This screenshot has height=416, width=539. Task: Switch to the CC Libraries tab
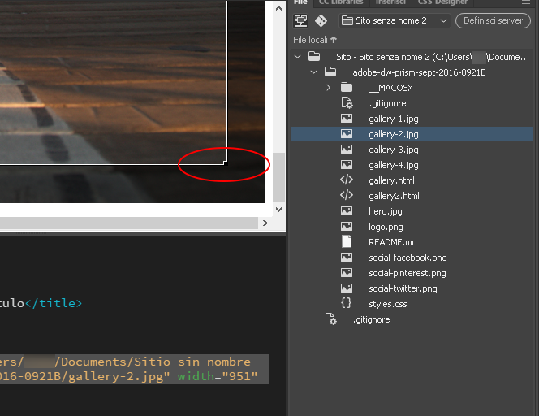341,2
